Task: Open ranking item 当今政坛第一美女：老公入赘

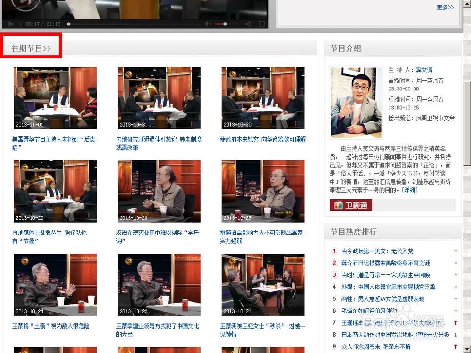Action: click(377, 251)
